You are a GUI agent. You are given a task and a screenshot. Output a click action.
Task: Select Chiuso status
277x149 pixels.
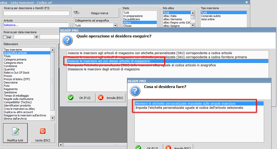140,26
